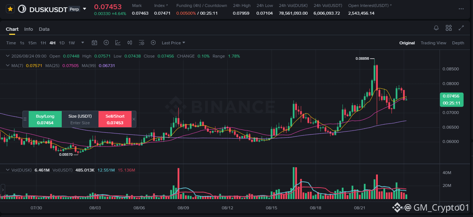The image size is (473, 217).
Task: Click the Open Interest value 2,543,456.14
Action: tap(361, 13)
